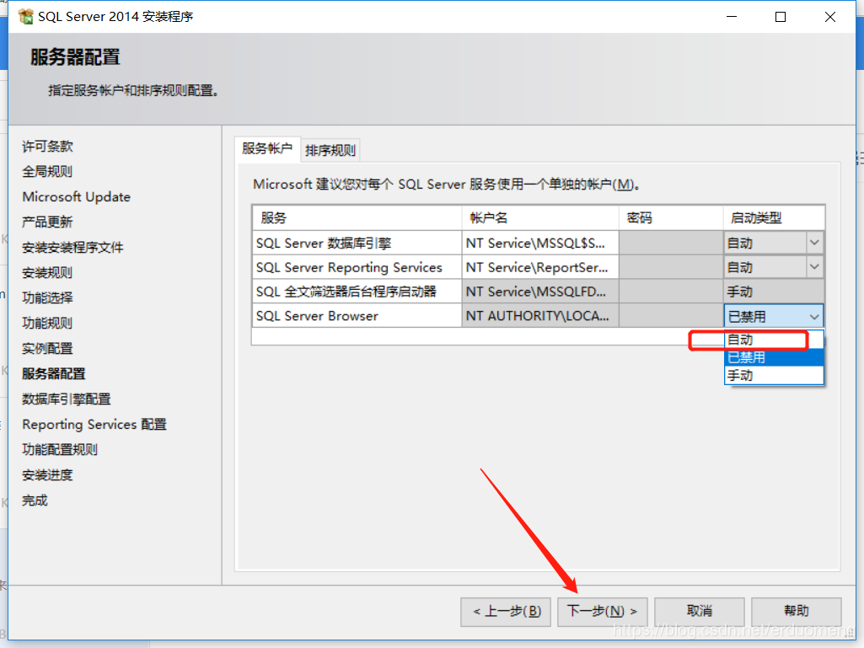Click the 手动 startup type cell for 全文筛选器
Image resolution: width=864 pixels, height=648 pixels.
[774, 292]
